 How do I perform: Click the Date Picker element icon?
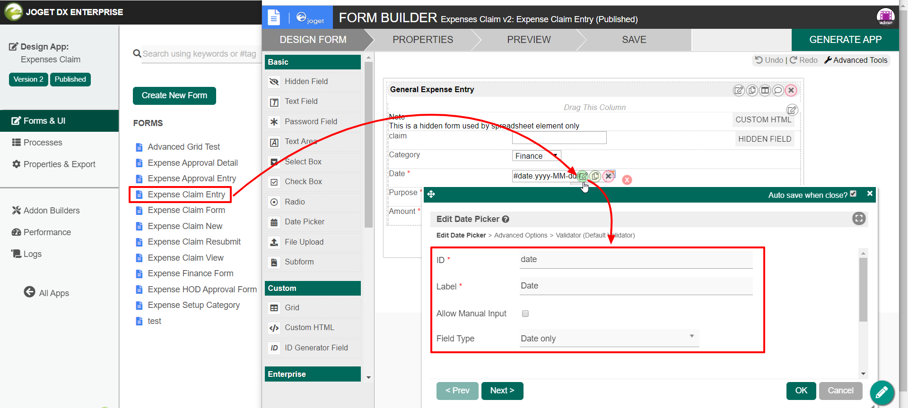tap(274, 222)
